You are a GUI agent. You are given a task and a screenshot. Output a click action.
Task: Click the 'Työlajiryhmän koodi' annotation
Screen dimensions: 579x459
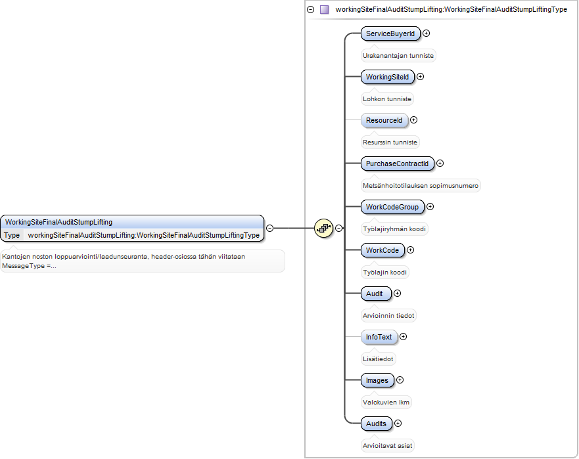click(394, 229)
